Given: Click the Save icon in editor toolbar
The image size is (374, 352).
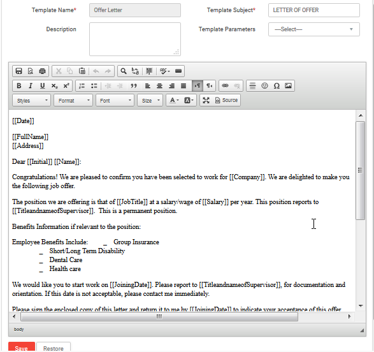Looking at the screenshot, I should [x=18, y=71].
